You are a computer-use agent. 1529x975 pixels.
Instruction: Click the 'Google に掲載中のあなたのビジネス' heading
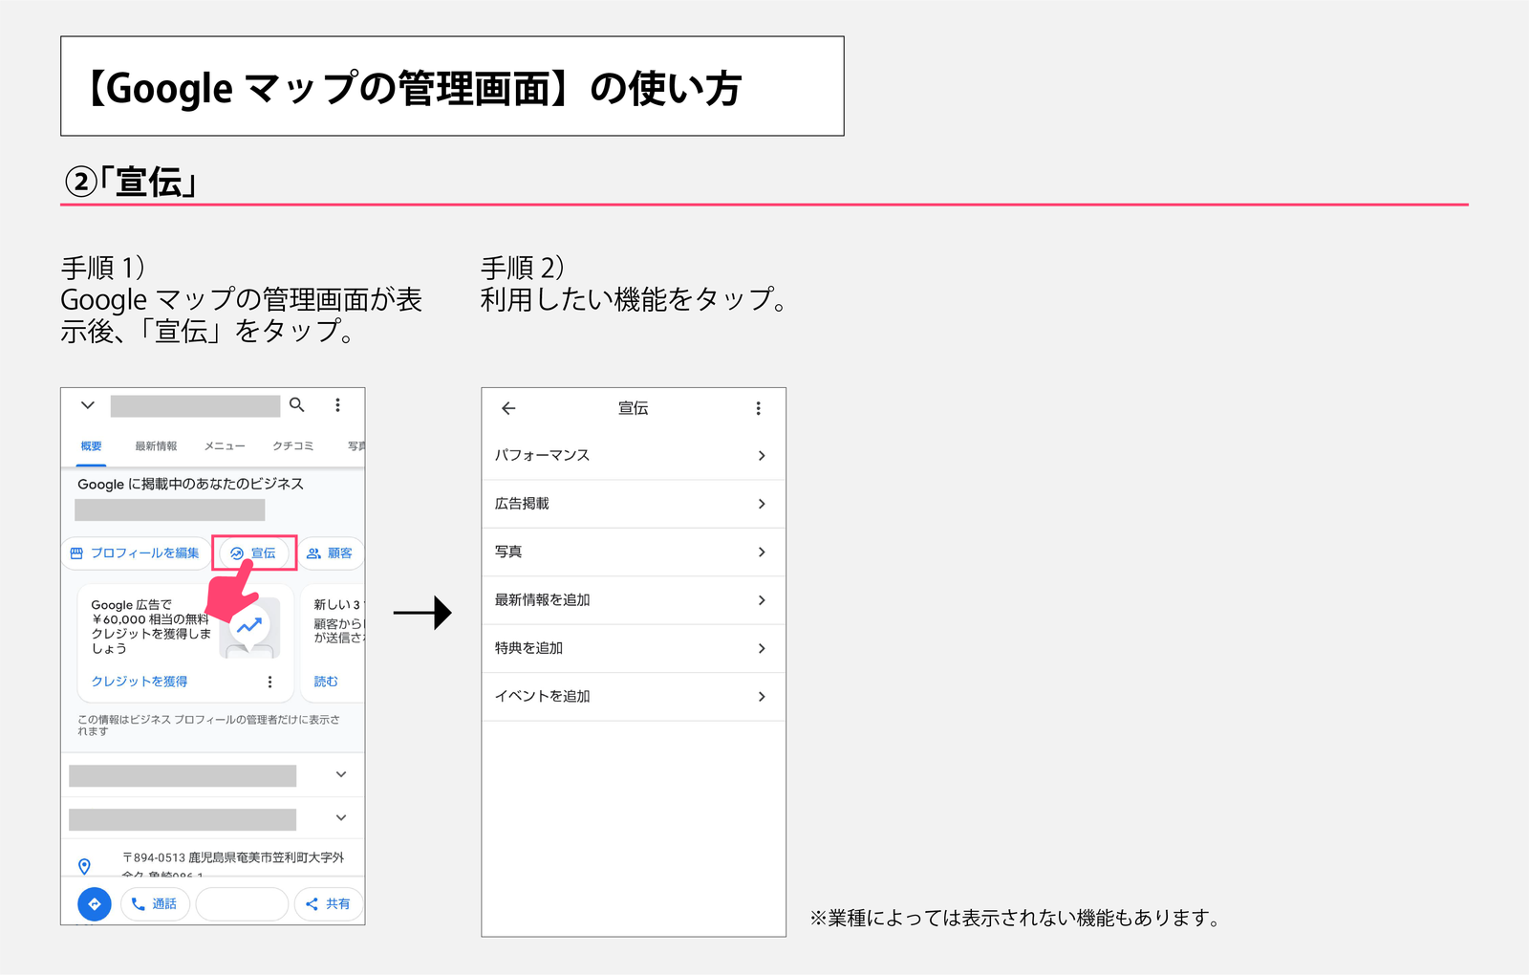click(x=190, y=484)
